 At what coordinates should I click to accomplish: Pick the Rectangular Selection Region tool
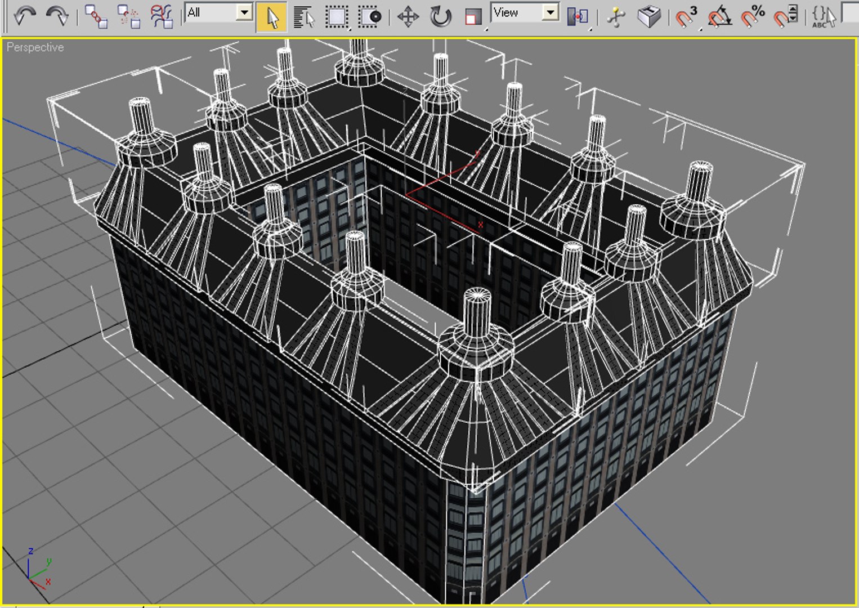point(337,16)
